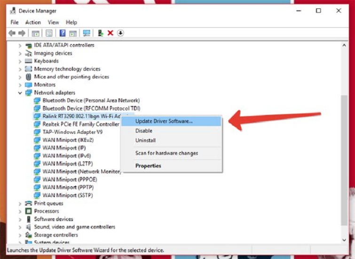The height and width of the screenshot is (259, 355).
Task: Click the Back arrow in the toolbar
Action: coord(12,33)
